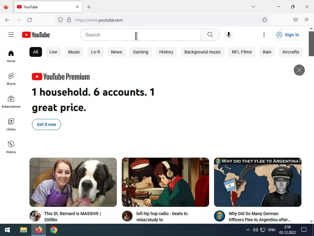Open 'This St. Bernard is MASSIVE' title
The image size is (314, 236).
click(72, 217)
